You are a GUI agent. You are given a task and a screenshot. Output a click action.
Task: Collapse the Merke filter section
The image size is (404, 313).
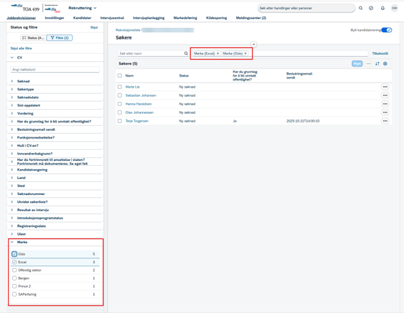point(12,242)
